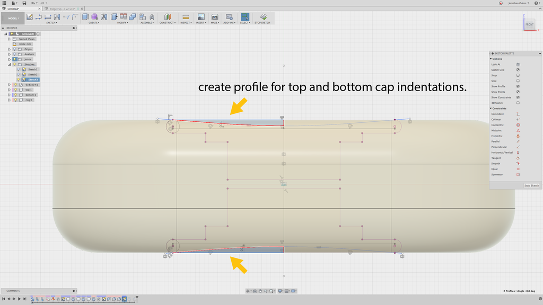
Task: Click the Combine bodies icon
Action: tap(132, 17)
